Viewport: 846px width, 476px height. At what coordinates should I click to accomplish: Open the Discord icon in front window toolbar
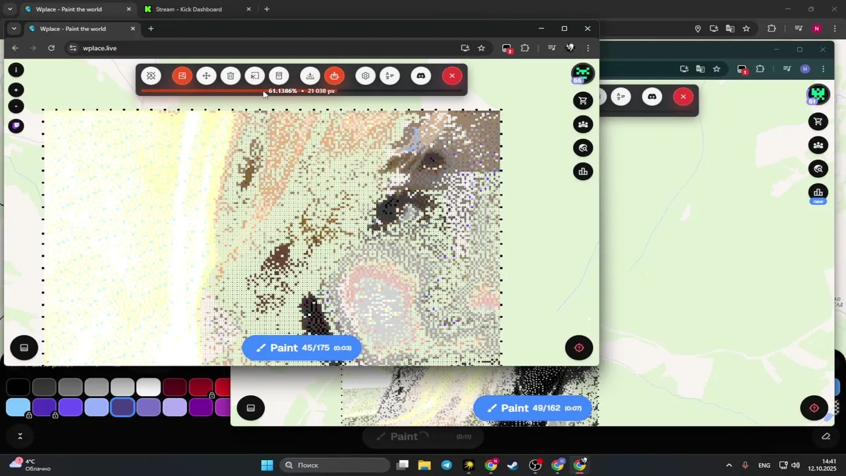tap(421, 76)
